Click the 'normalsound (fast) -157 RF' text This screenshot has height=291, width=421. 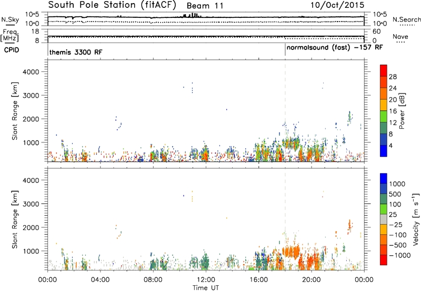tap(335, 48)
